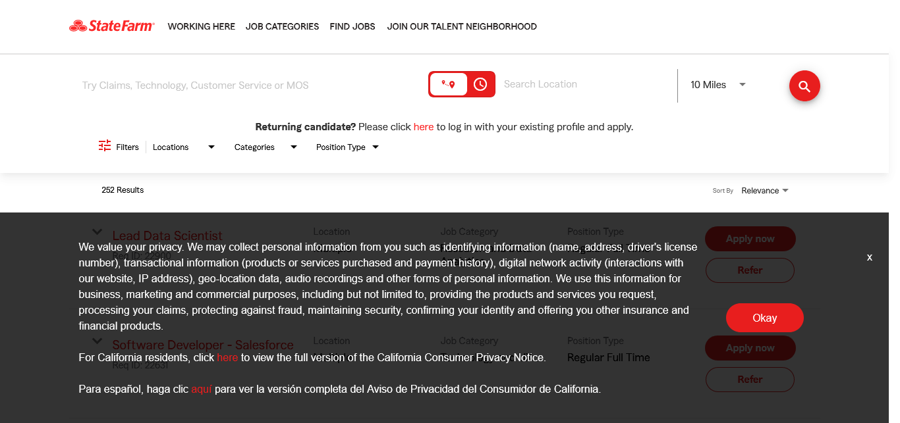Expand the Software Developer - Salesforce chevron
Screen dimensions: 900x423
tap(97, 341)
